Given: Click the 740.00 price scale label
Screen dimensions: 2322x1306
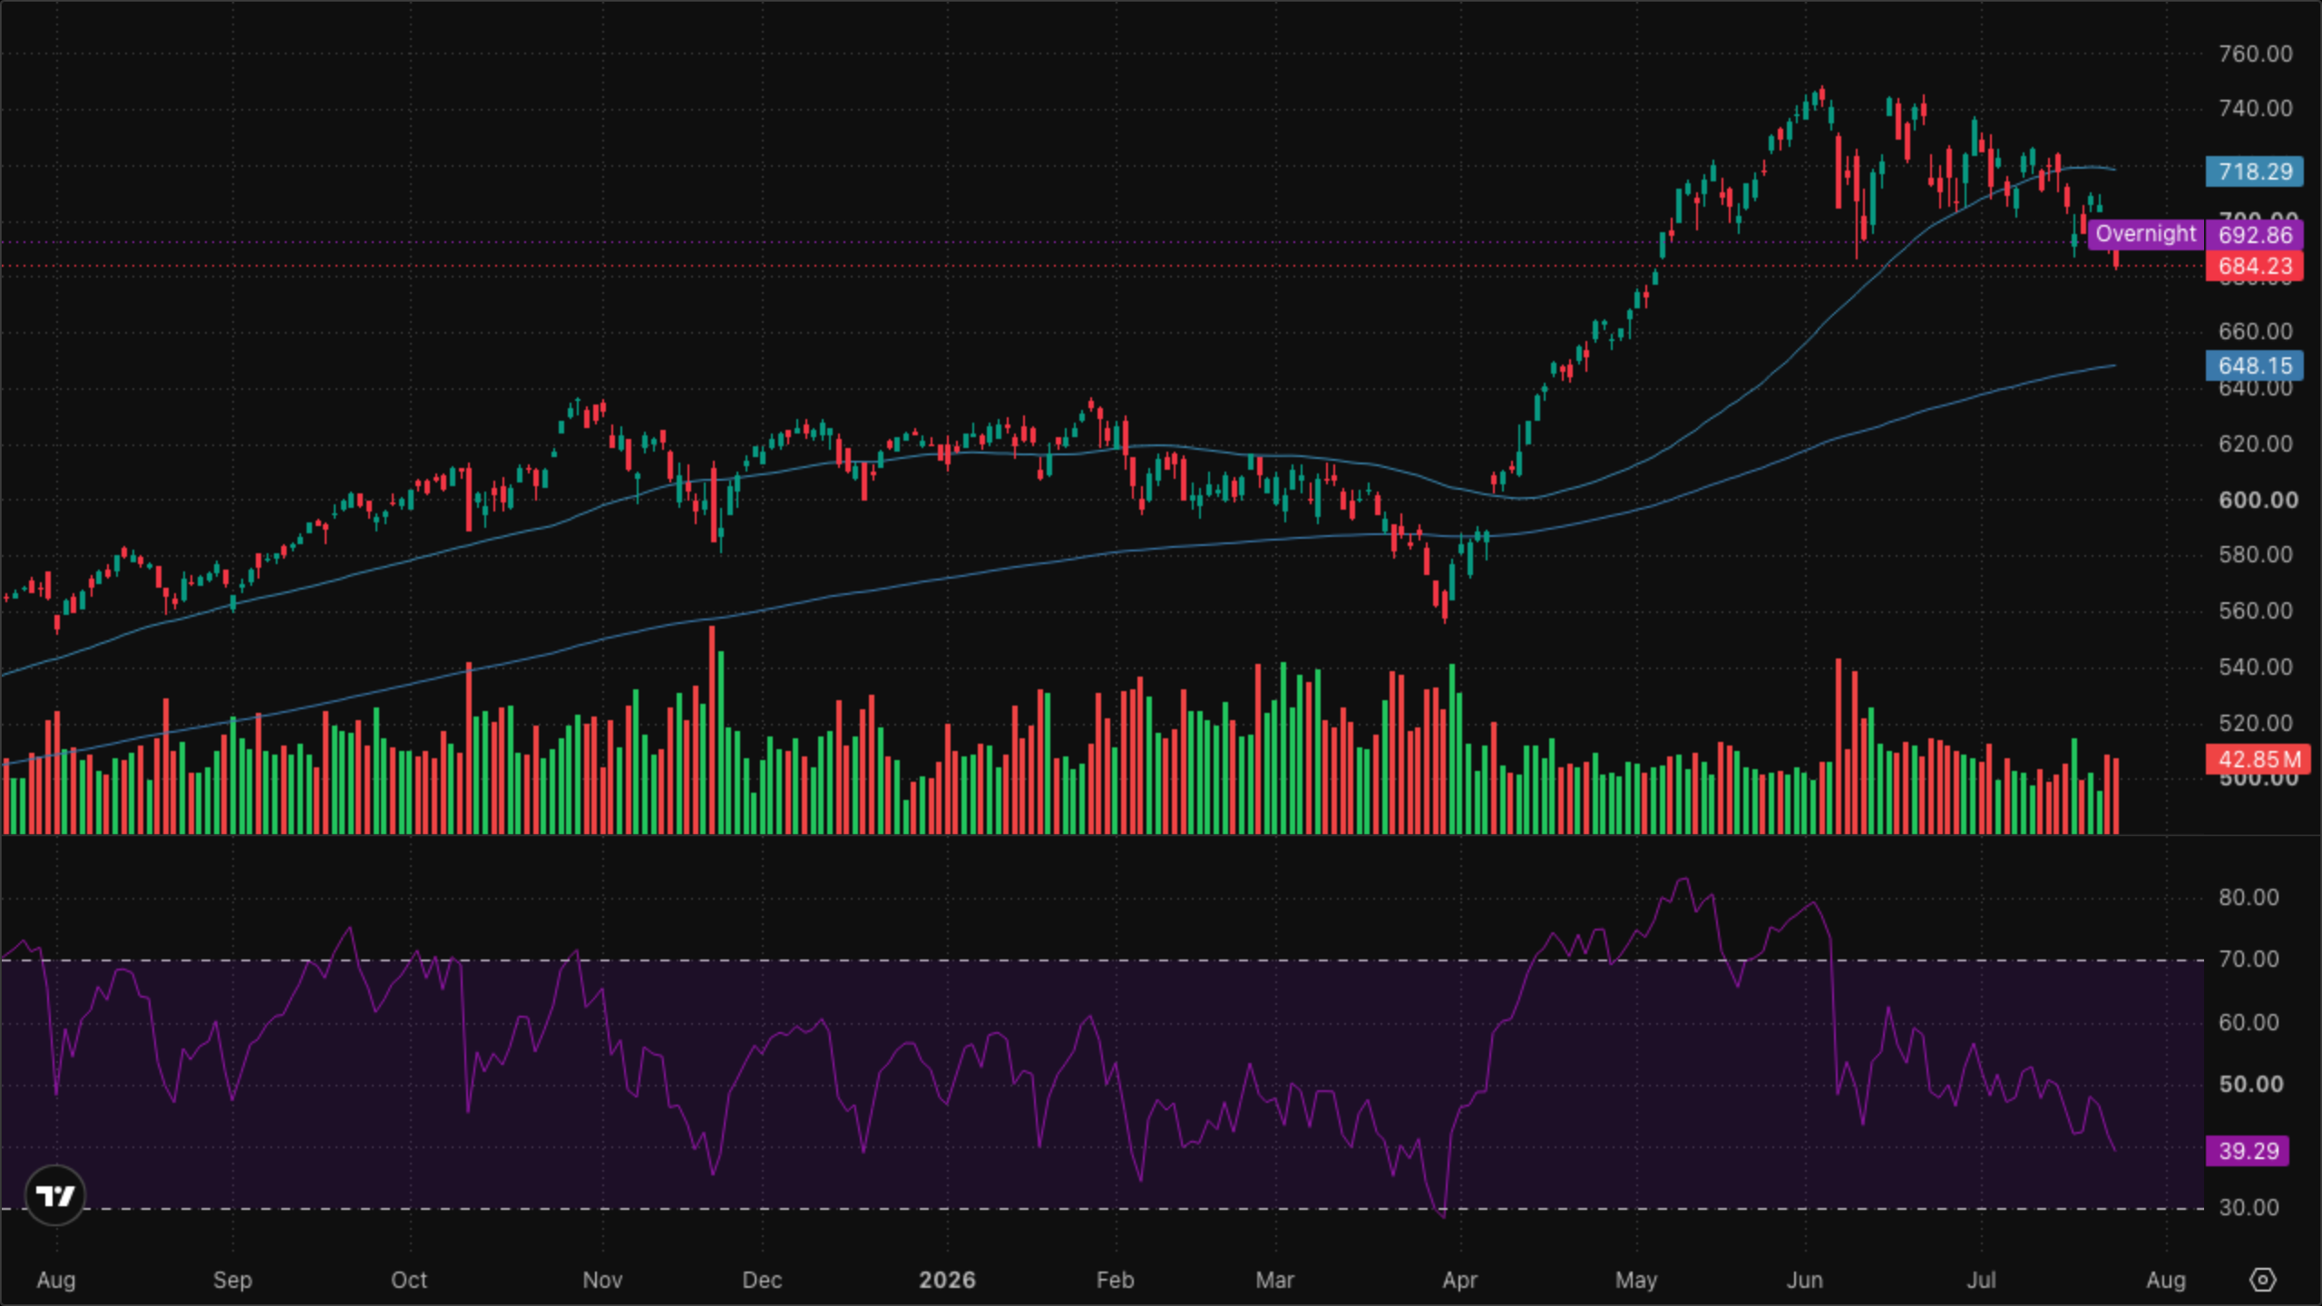Looking at the screenshot, I should coord(2255,109).
